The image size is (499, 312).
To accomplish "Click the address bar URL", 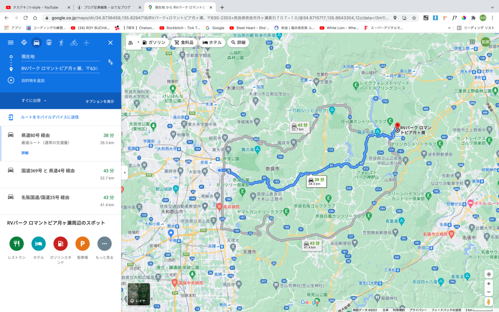I will click(220, 18).
